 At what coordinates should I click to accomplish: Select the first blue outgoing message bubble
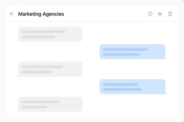pos(133,52)
